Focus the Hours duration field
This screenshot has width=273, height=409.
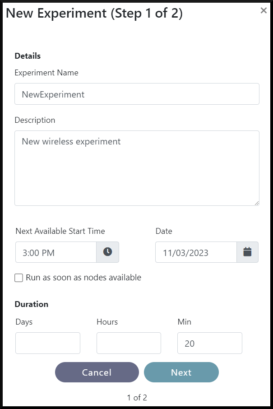[129, 343]
